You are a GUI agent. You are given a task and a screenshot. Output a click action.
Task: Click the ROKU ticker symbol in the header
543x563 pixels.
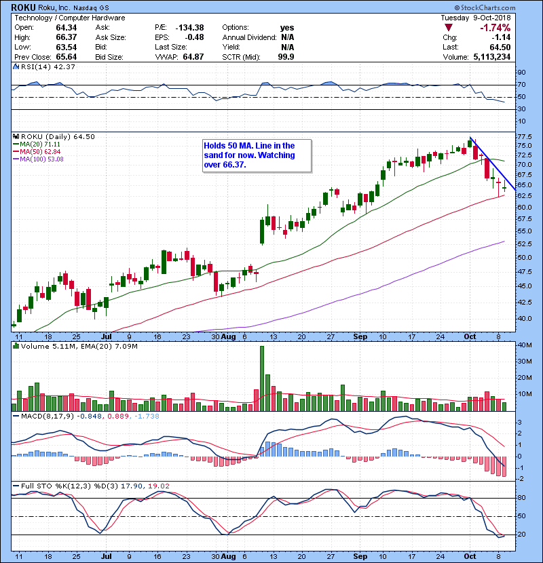[x=23, y=7]
